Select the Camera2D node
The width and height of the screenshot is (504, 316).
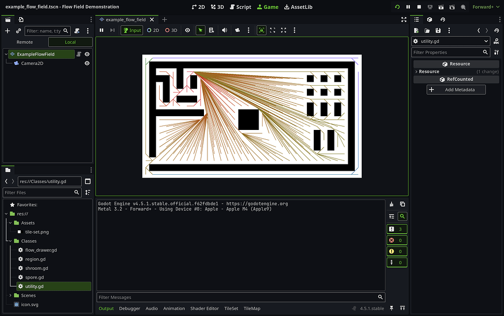(x=32, y=63)
